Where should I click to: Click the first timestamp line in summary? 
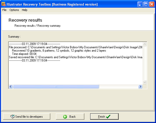point(34,44)
